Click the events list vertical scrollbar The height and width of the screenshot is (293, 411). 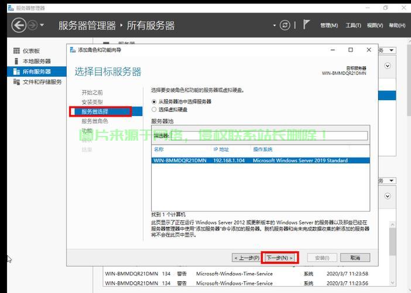(x=392, y=241)
